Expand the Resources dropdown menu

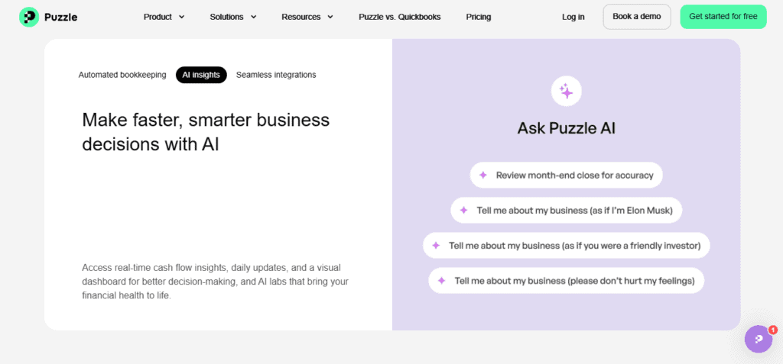click(x=307, y=17)
